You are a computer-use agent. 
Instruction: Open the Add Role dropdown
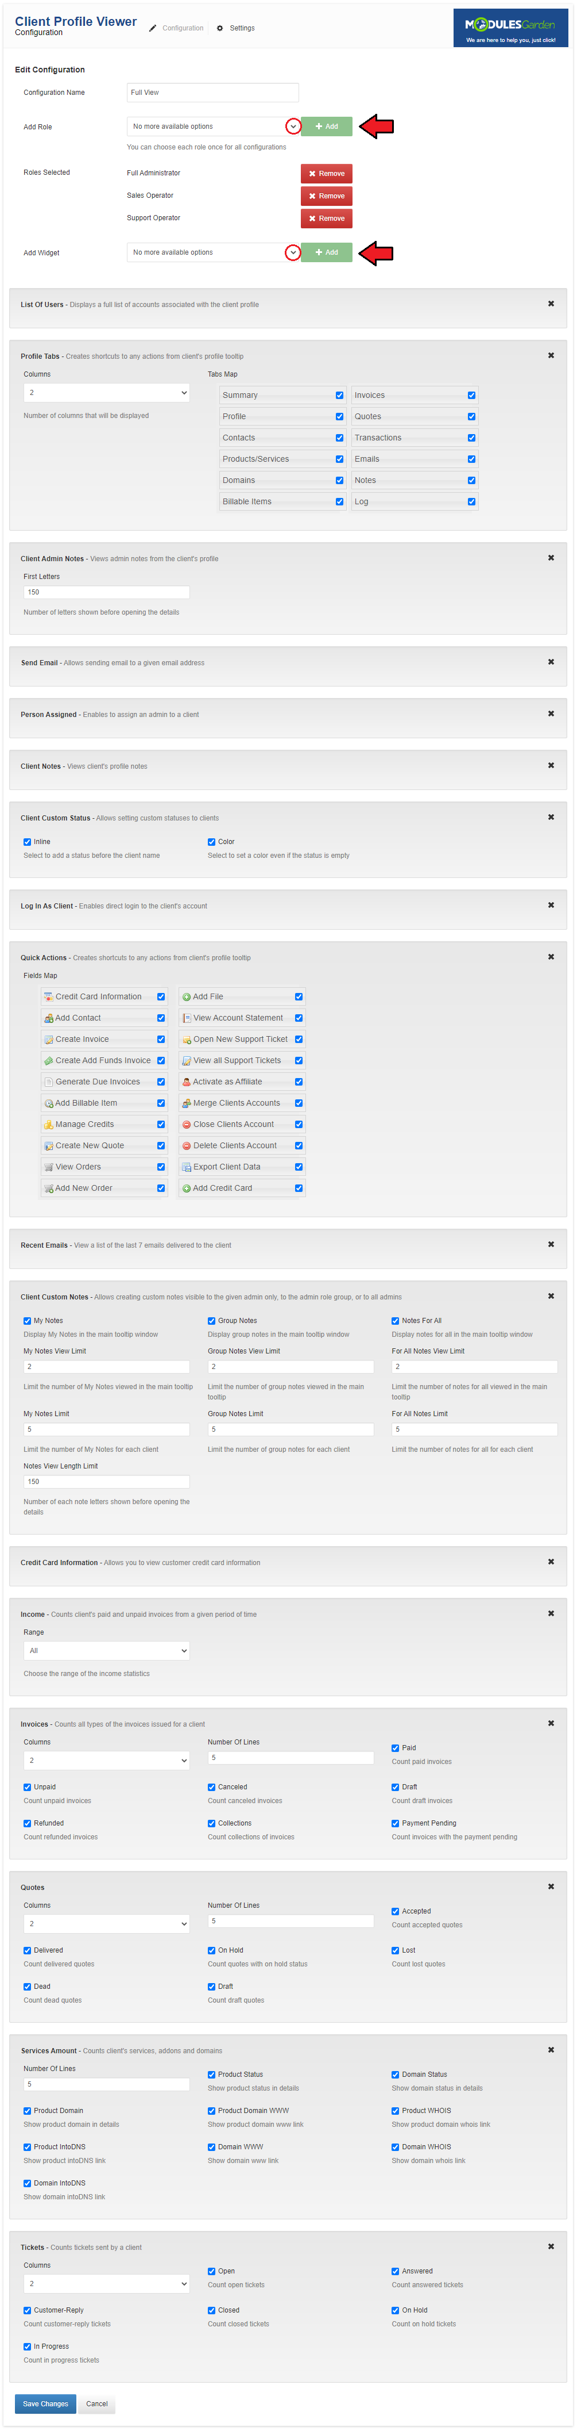tap(213, 126)
